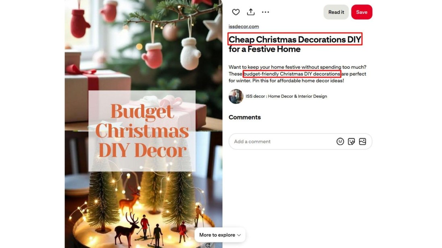Click the visual search icon on image
This screenshot has width=442, height=248.
tap(208, 246)
